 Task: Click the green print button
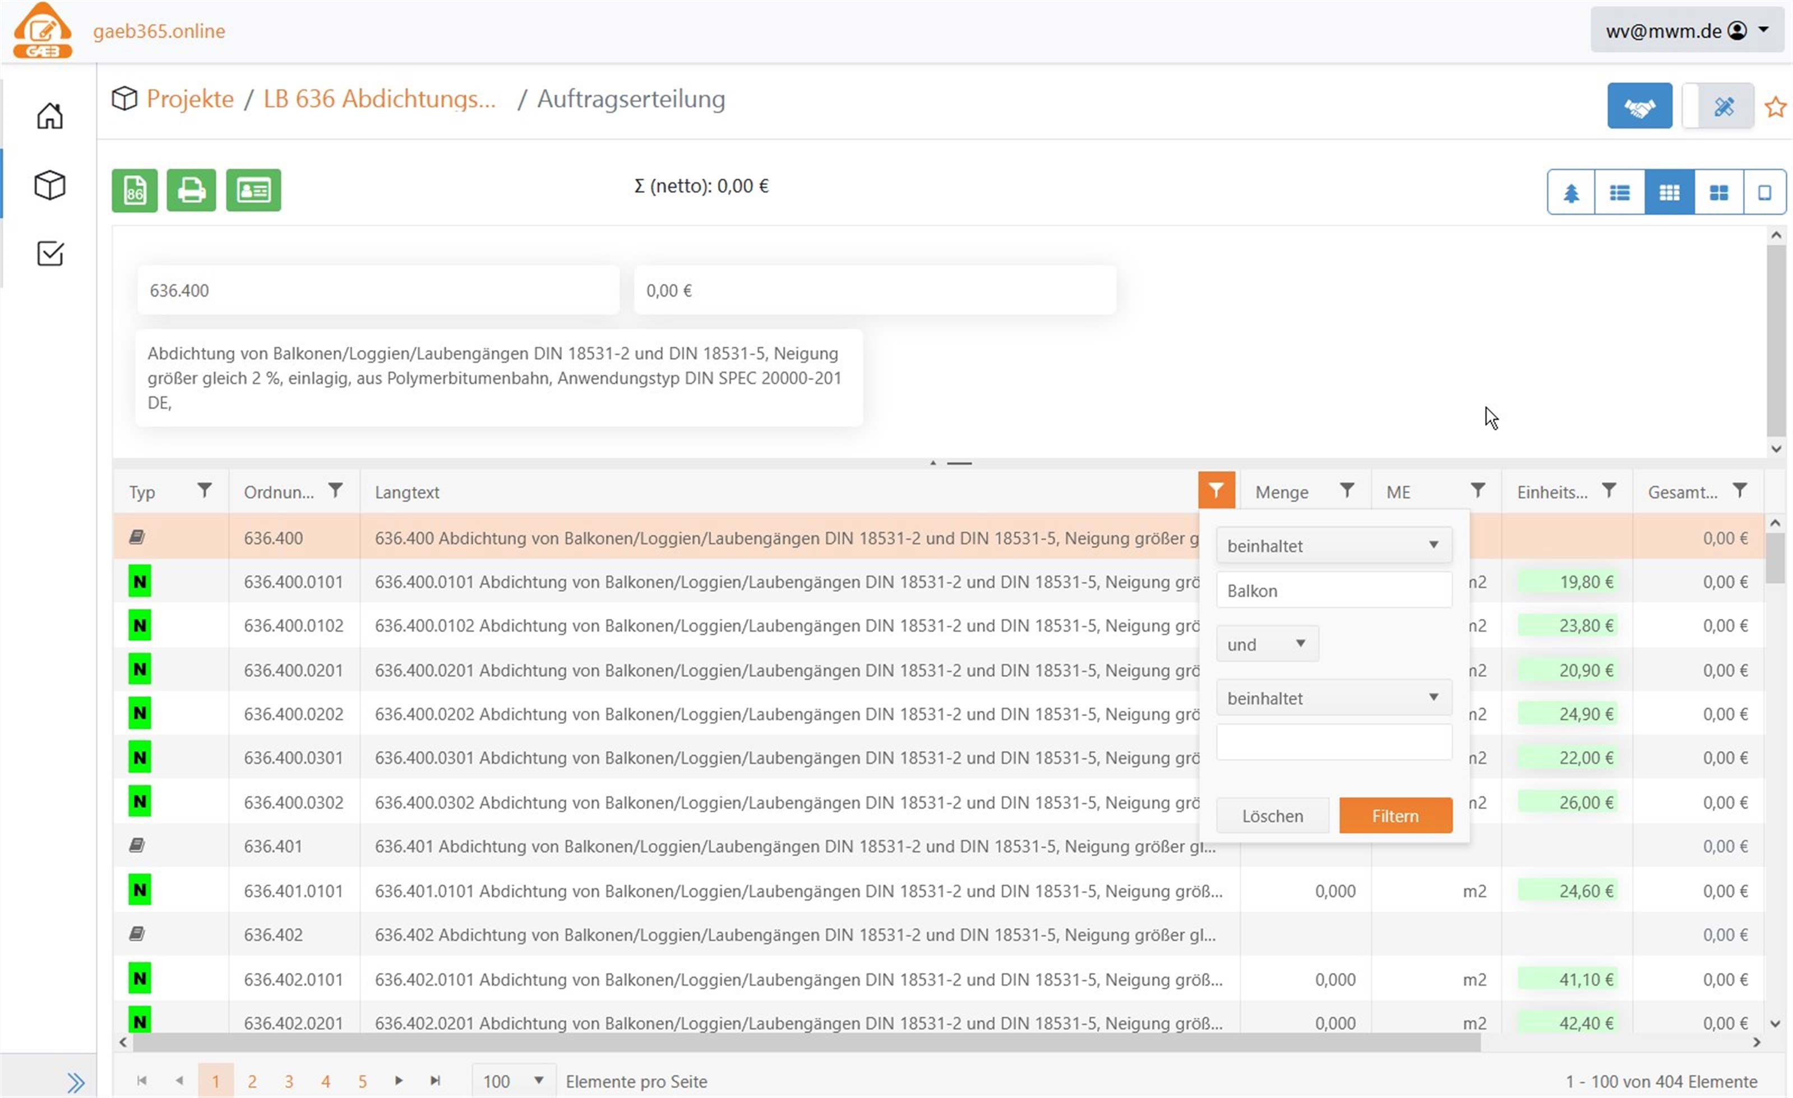[x=191, y=190]
